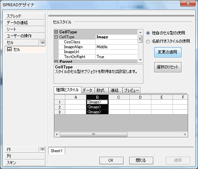Select the CellType property value Image
This screenshot has height=169, width=198.
(x=117, y=37)
